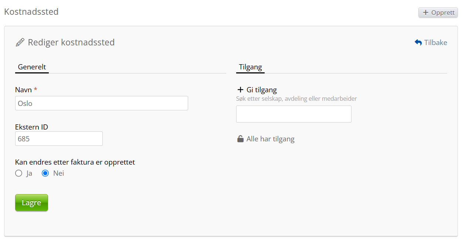Screen dimensions: 462x241
Task: Click the Alle har tilgang text
Action: coord(270,139)
